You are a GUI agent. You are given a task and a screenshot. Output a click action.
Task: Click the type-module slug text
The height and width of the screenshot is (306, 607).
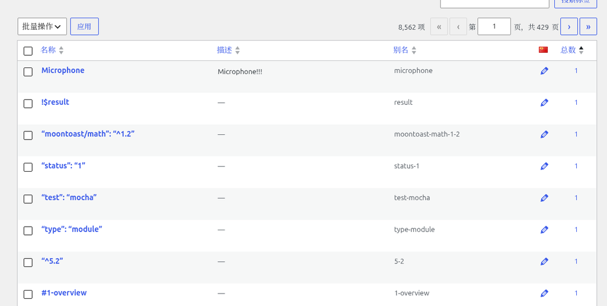pos(414,230)
